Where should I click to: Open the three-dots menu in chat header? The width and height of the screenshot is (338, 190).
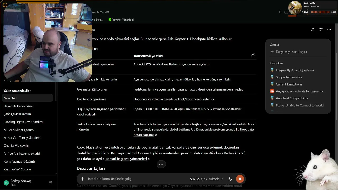coord(329,29)
